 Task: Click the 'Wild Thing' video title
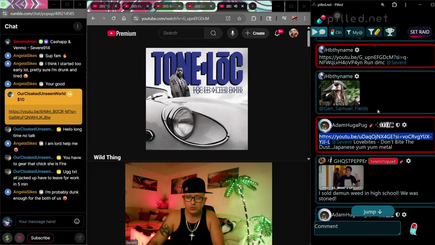[x=107, y=157]
